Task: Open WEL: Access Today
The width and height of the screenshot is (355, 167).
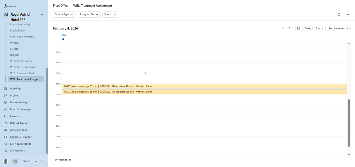Action: click(x=21, y=61)
